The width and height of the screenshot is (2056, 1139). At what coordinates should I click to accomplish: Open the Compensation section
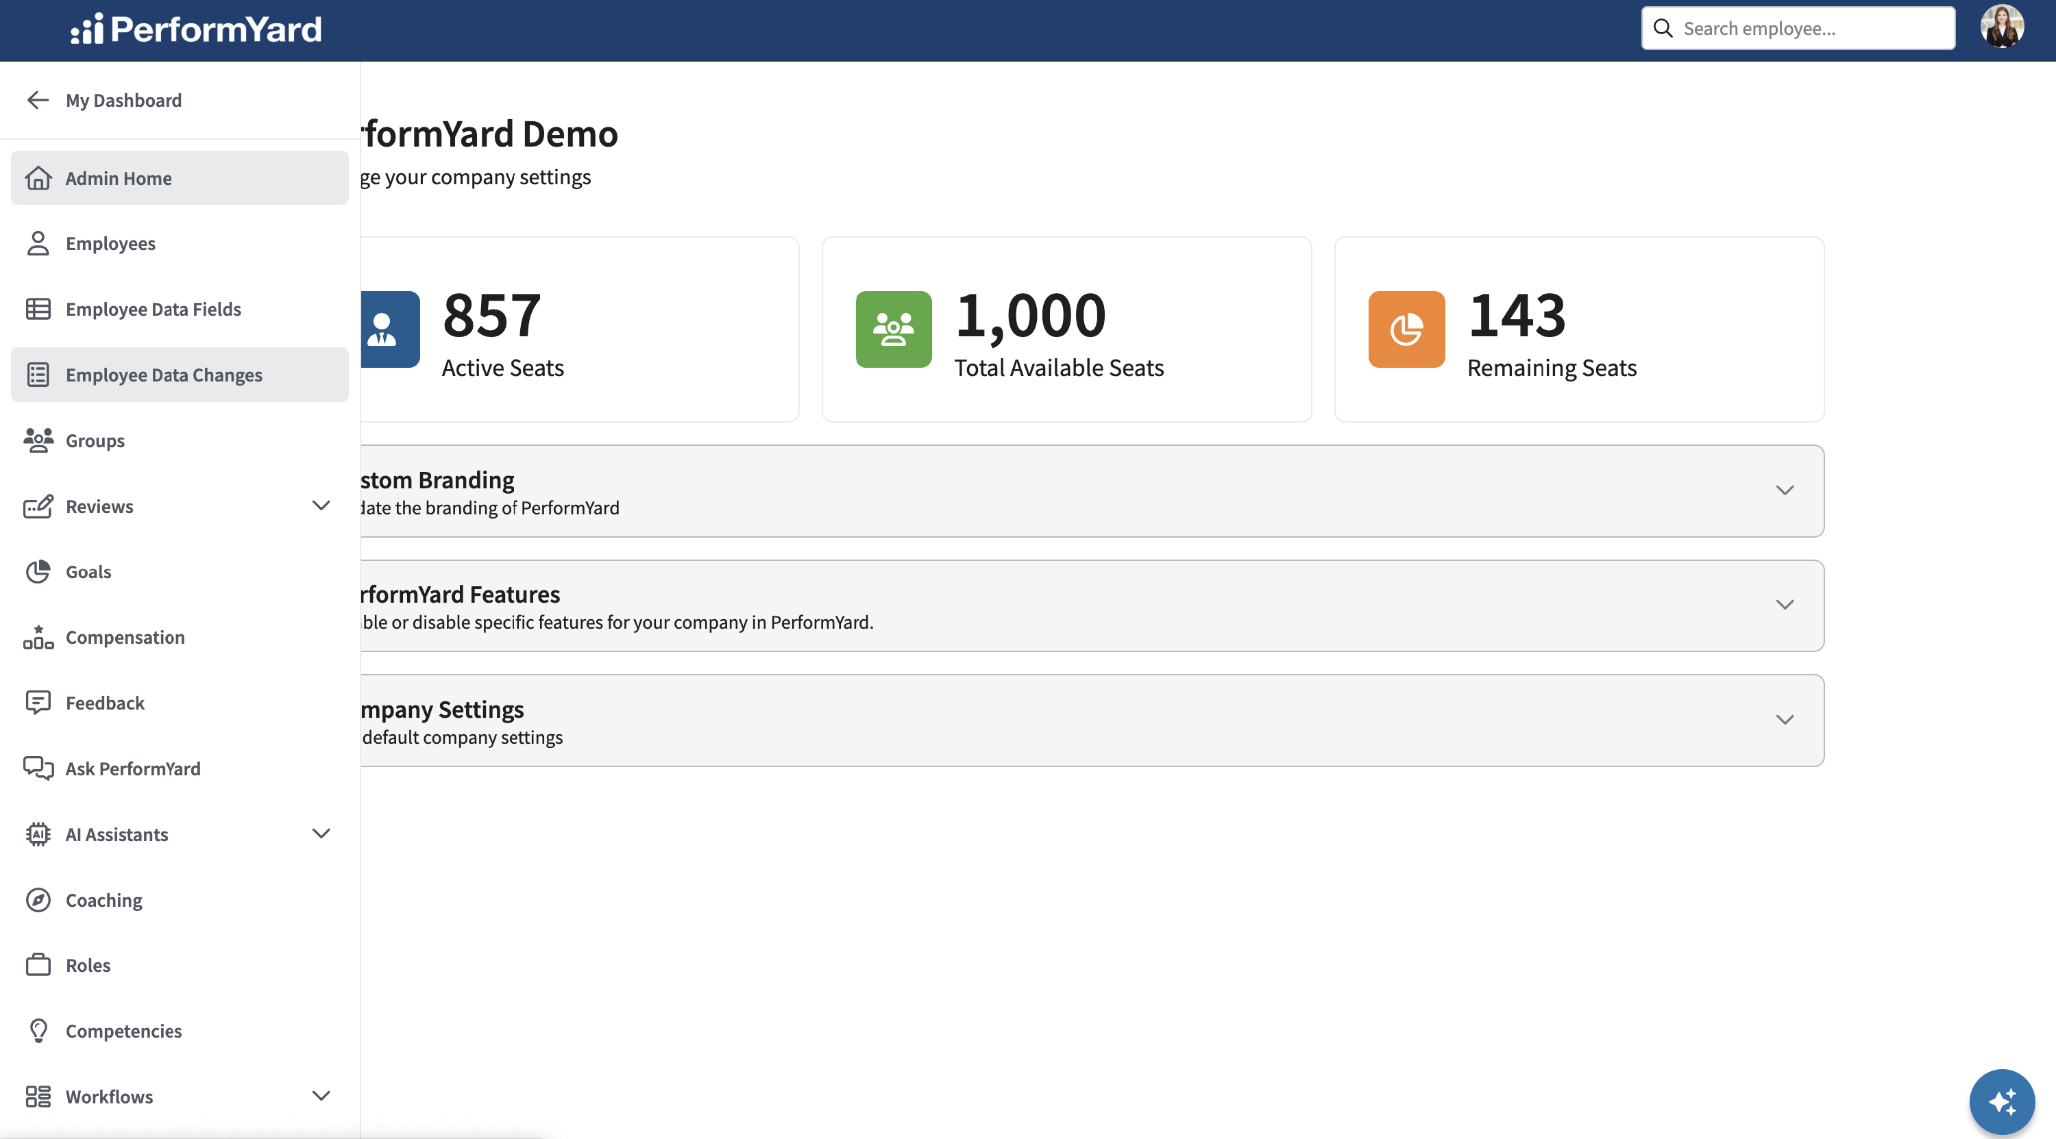tap(180, 637)
